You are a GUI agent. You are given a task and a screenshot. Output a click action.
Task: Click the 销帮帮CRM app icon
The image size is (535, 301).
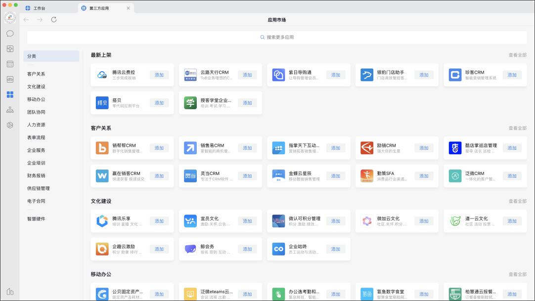(102, 148)
